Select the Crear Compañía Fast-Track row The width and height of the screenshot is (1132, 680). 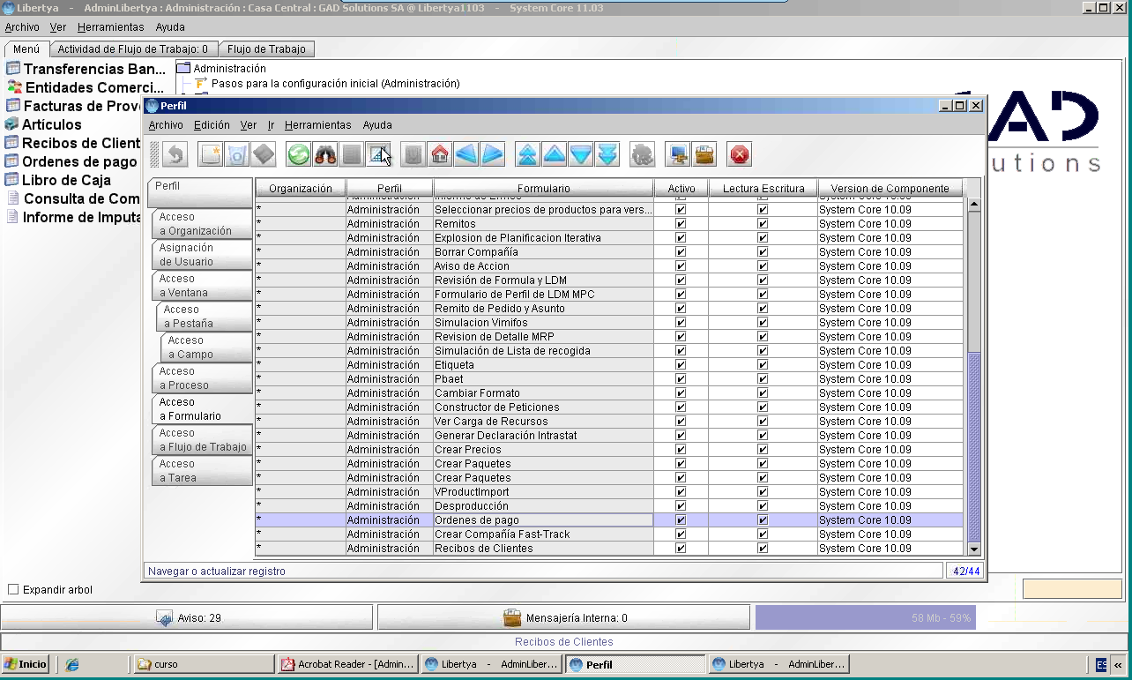(x=609, y=534)
